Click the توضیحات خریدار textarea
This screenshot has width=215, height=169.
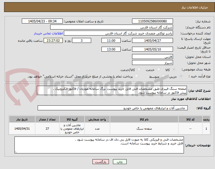[99, 145]
